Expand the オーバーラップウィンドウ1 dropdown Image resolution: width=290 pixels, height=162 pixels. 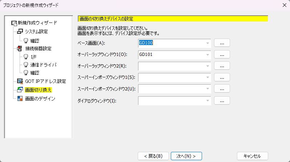pos(208,55)
